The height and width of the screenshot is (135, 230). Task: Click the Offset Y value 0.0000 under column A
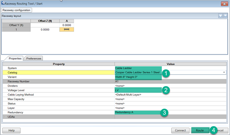(x=67, y=25)
